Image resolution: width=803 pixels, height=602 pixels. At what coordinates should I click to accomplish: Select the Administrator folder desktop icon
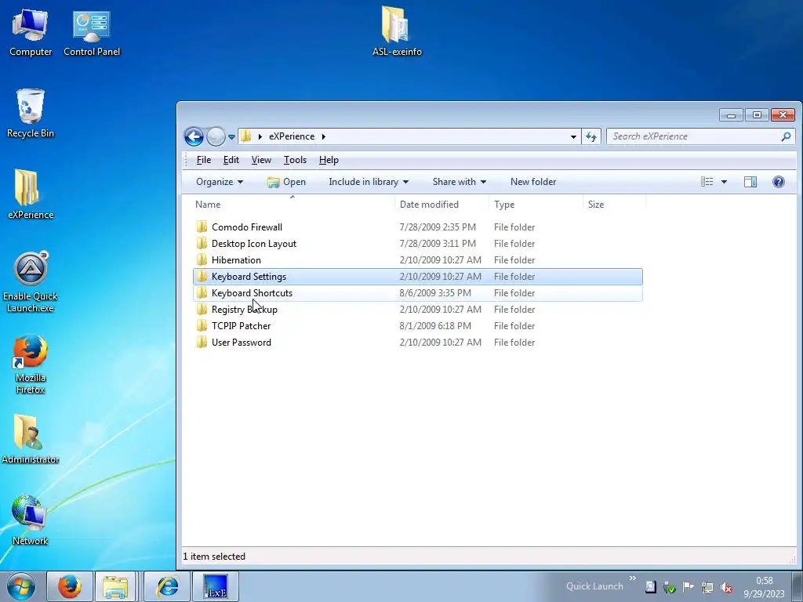pos(31,439)
